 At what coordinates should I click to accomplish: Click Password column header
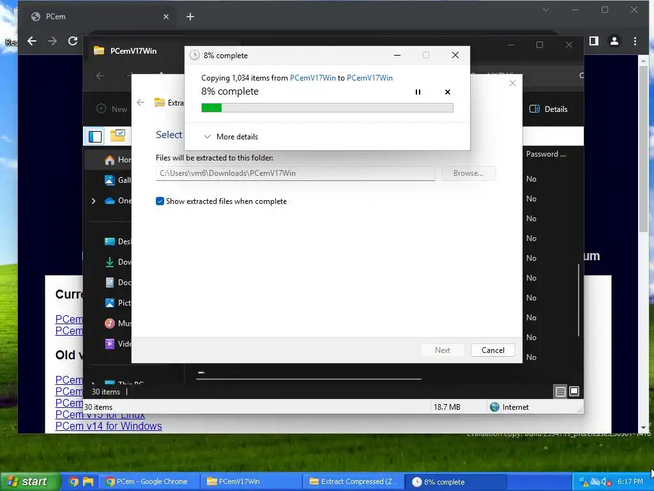[x=546, y=154]
